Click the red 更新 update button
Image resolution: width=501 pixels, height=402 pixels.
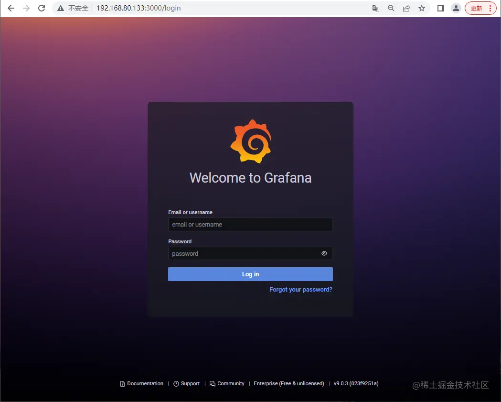pyautogui.click(x=476, y=8)
